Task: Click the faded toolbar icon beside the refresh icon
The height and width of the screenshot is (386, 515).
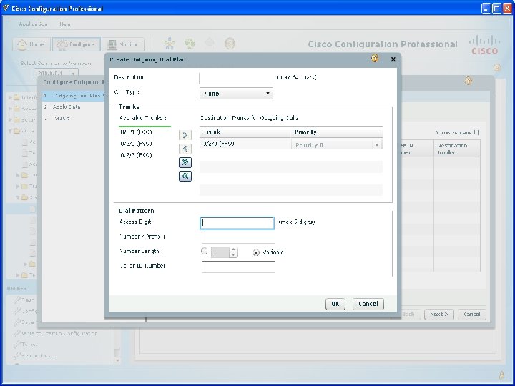Action: pyautogui.click(x=210, y=44)
